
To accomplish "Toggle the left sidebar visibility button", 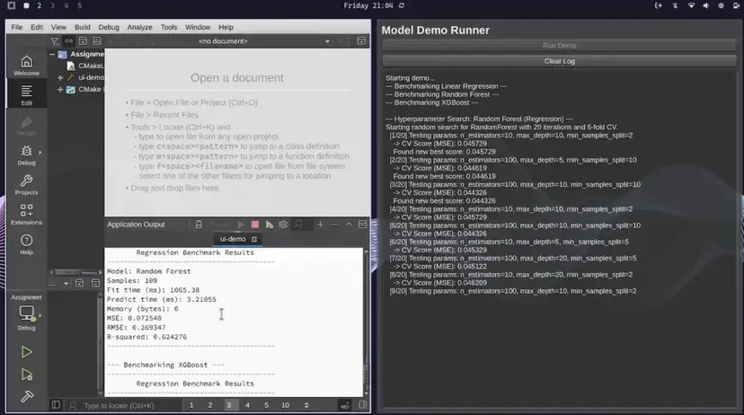I will click(56, 405).
